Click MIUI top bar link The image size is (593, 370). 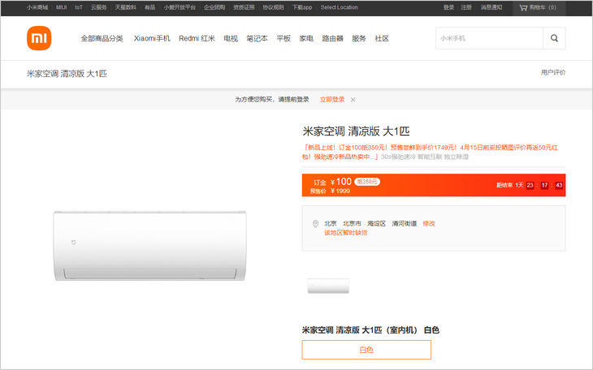(x=61, y=7)
